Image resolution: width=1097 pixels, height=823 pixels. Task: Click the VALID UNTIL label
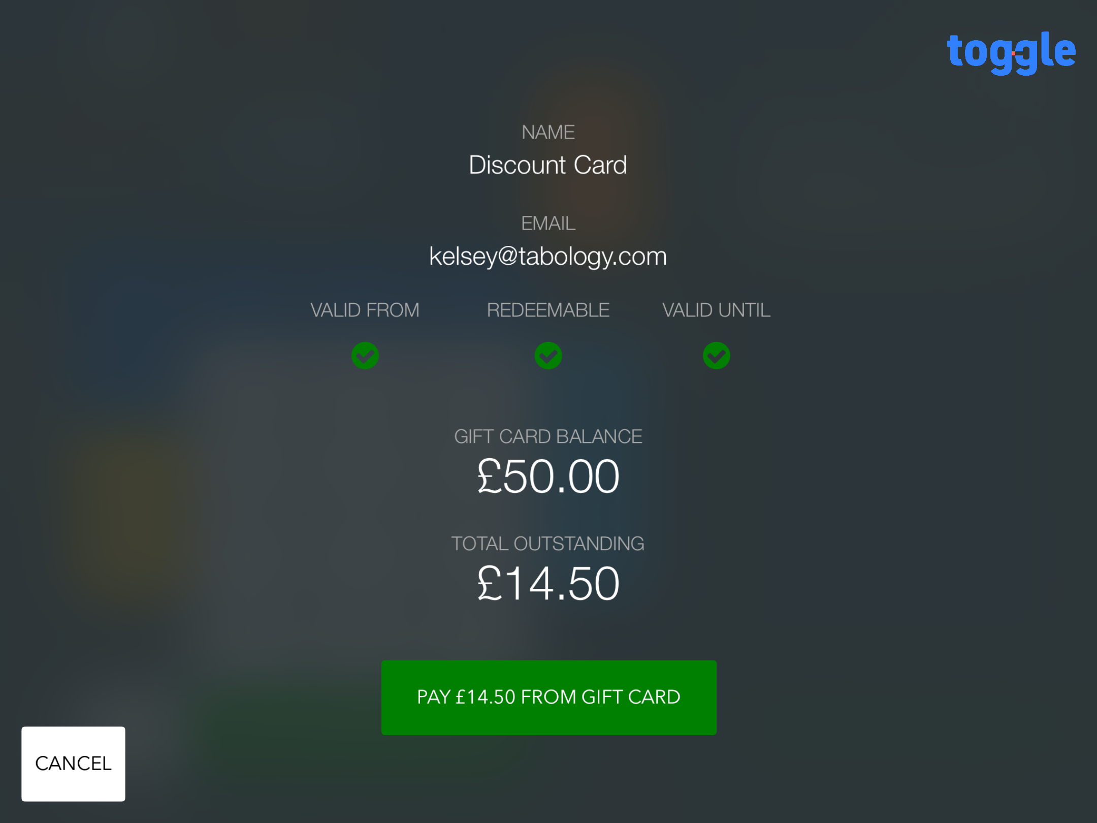point(716,310)
